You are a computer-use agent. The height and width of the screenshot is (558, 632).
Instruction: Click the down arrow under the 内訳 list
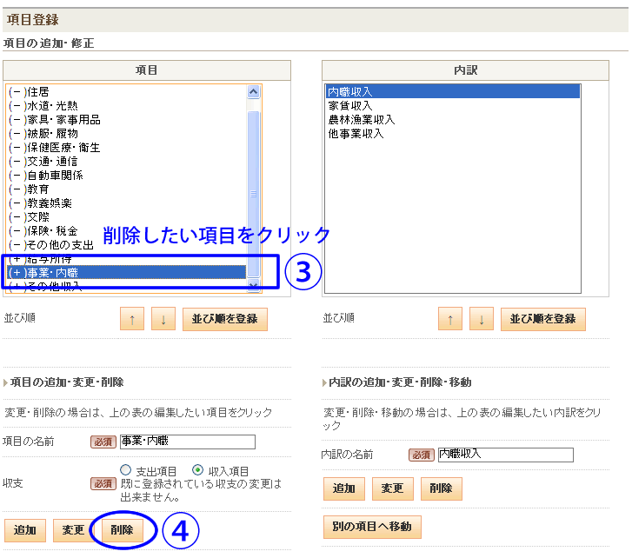[482, 319]
